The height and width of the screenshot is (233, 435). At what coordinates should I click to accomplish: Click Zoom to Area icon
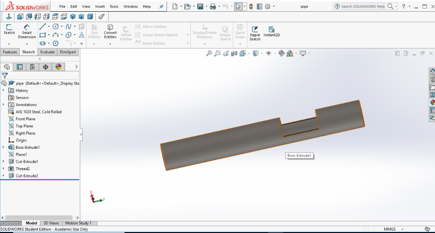point(217,54)
